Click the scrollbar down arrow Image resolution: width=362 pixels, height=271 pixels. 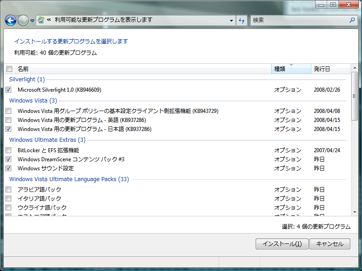[x=355, y=212]
